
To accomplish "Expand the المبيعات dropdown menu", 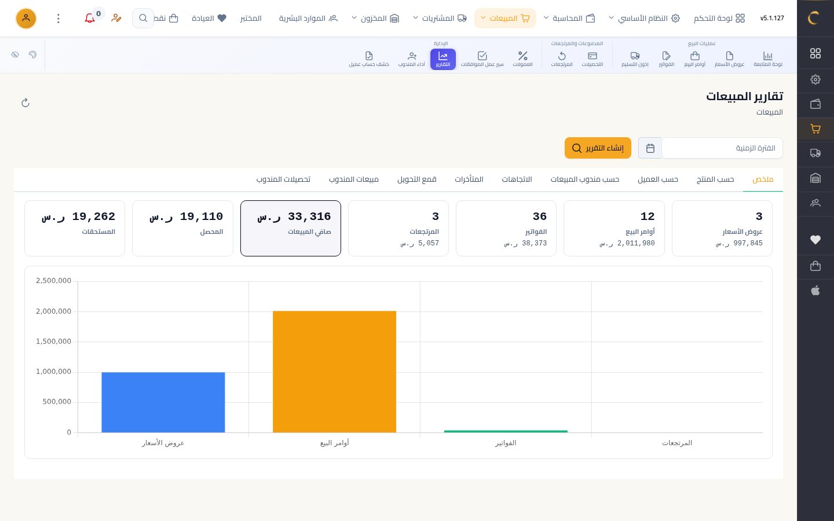I will pyautogui.click(x=505, y=19).
